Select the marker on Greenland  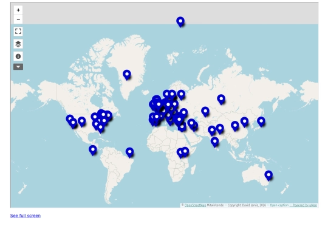tap(127, 75)
